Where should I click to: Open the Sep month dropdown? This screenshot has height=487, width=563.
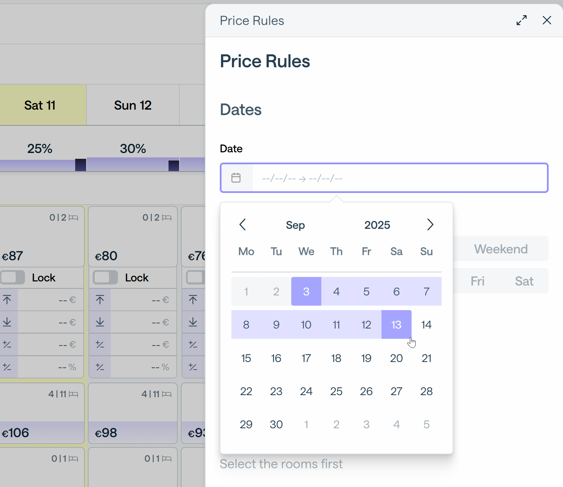(x=295, y=225)
